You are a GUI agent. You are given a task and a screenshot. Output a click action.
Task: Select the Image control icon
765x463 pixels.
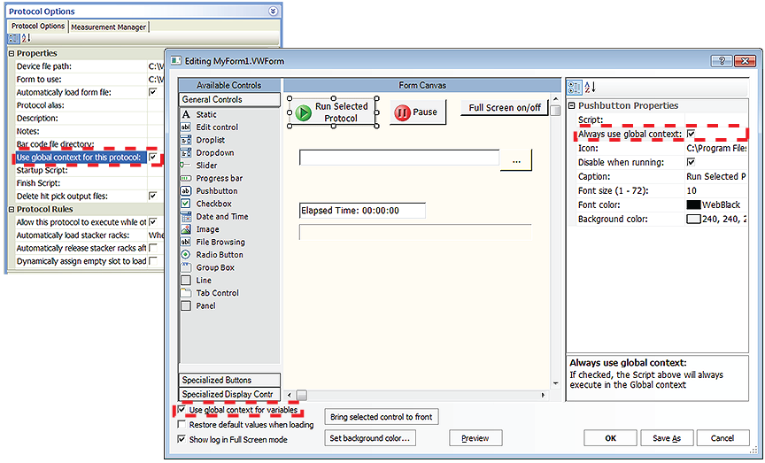pyautogui.click(x=186, y=229)
